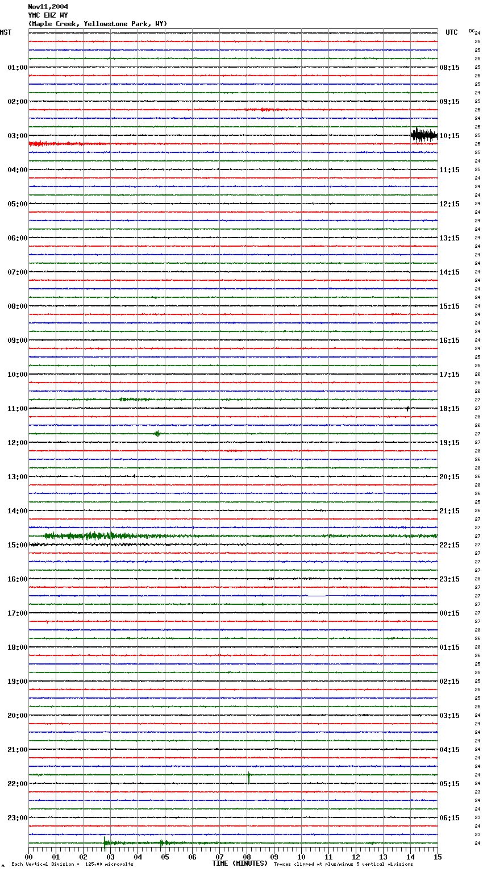Click the 23:15 UTC time label
483x872 pixels.
(449, 579)
